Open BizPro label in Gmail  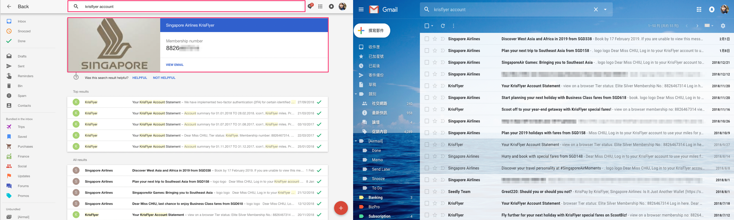click(x=374, y=207)
